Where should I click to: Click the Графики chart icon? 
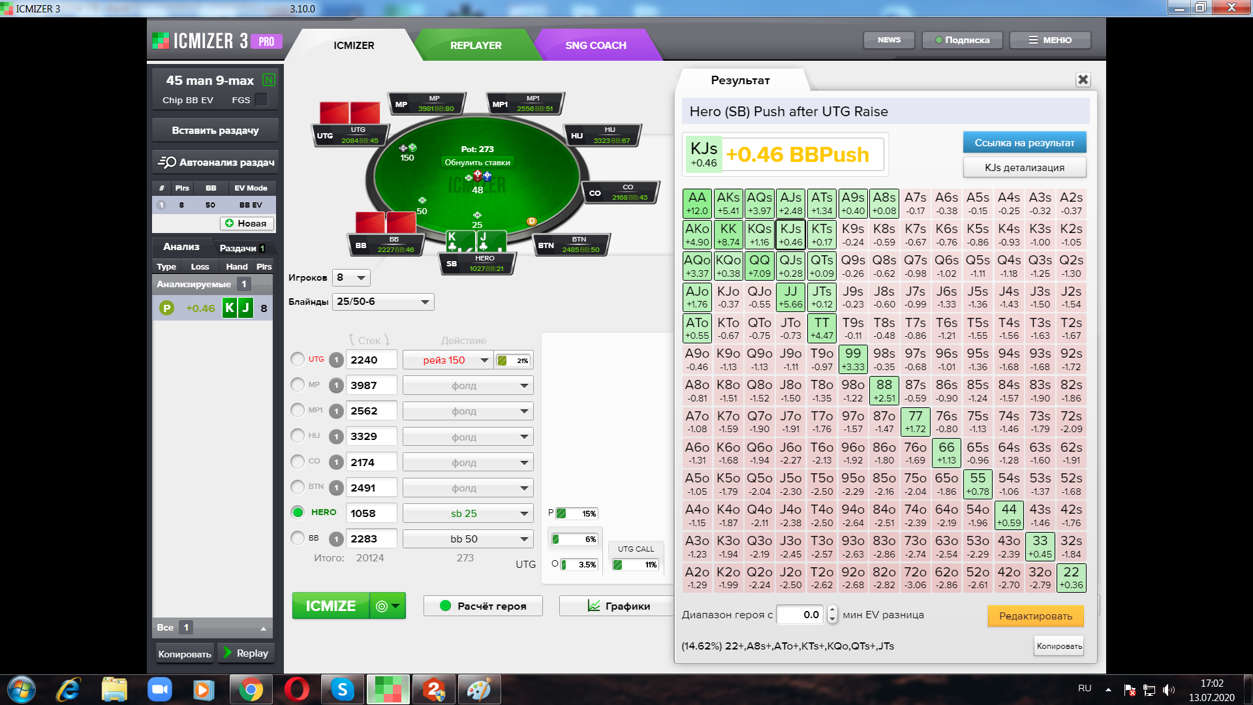point(594,606)
